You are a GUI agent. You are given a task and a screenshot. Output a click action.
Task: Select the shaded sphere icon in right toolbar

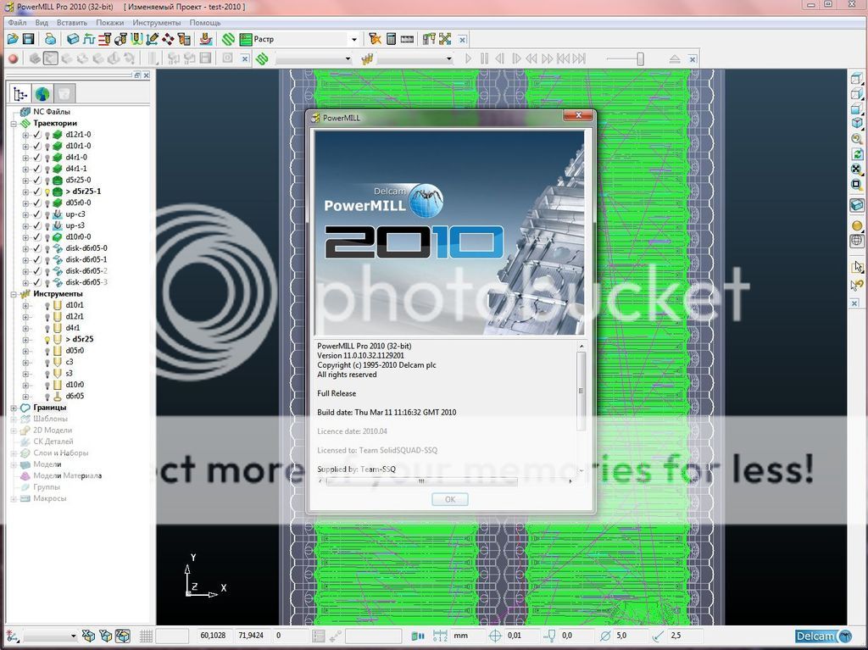click(x=856, y=226)
